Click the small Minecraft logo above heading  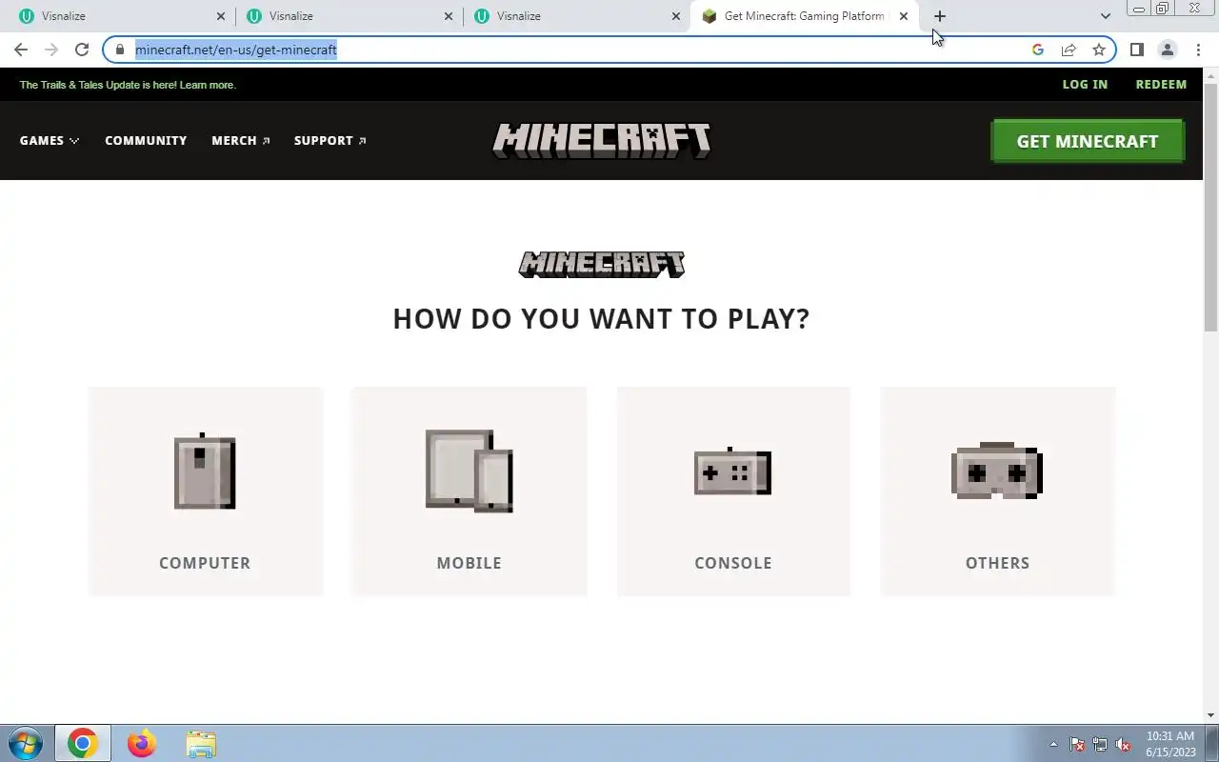coord(602,264)
